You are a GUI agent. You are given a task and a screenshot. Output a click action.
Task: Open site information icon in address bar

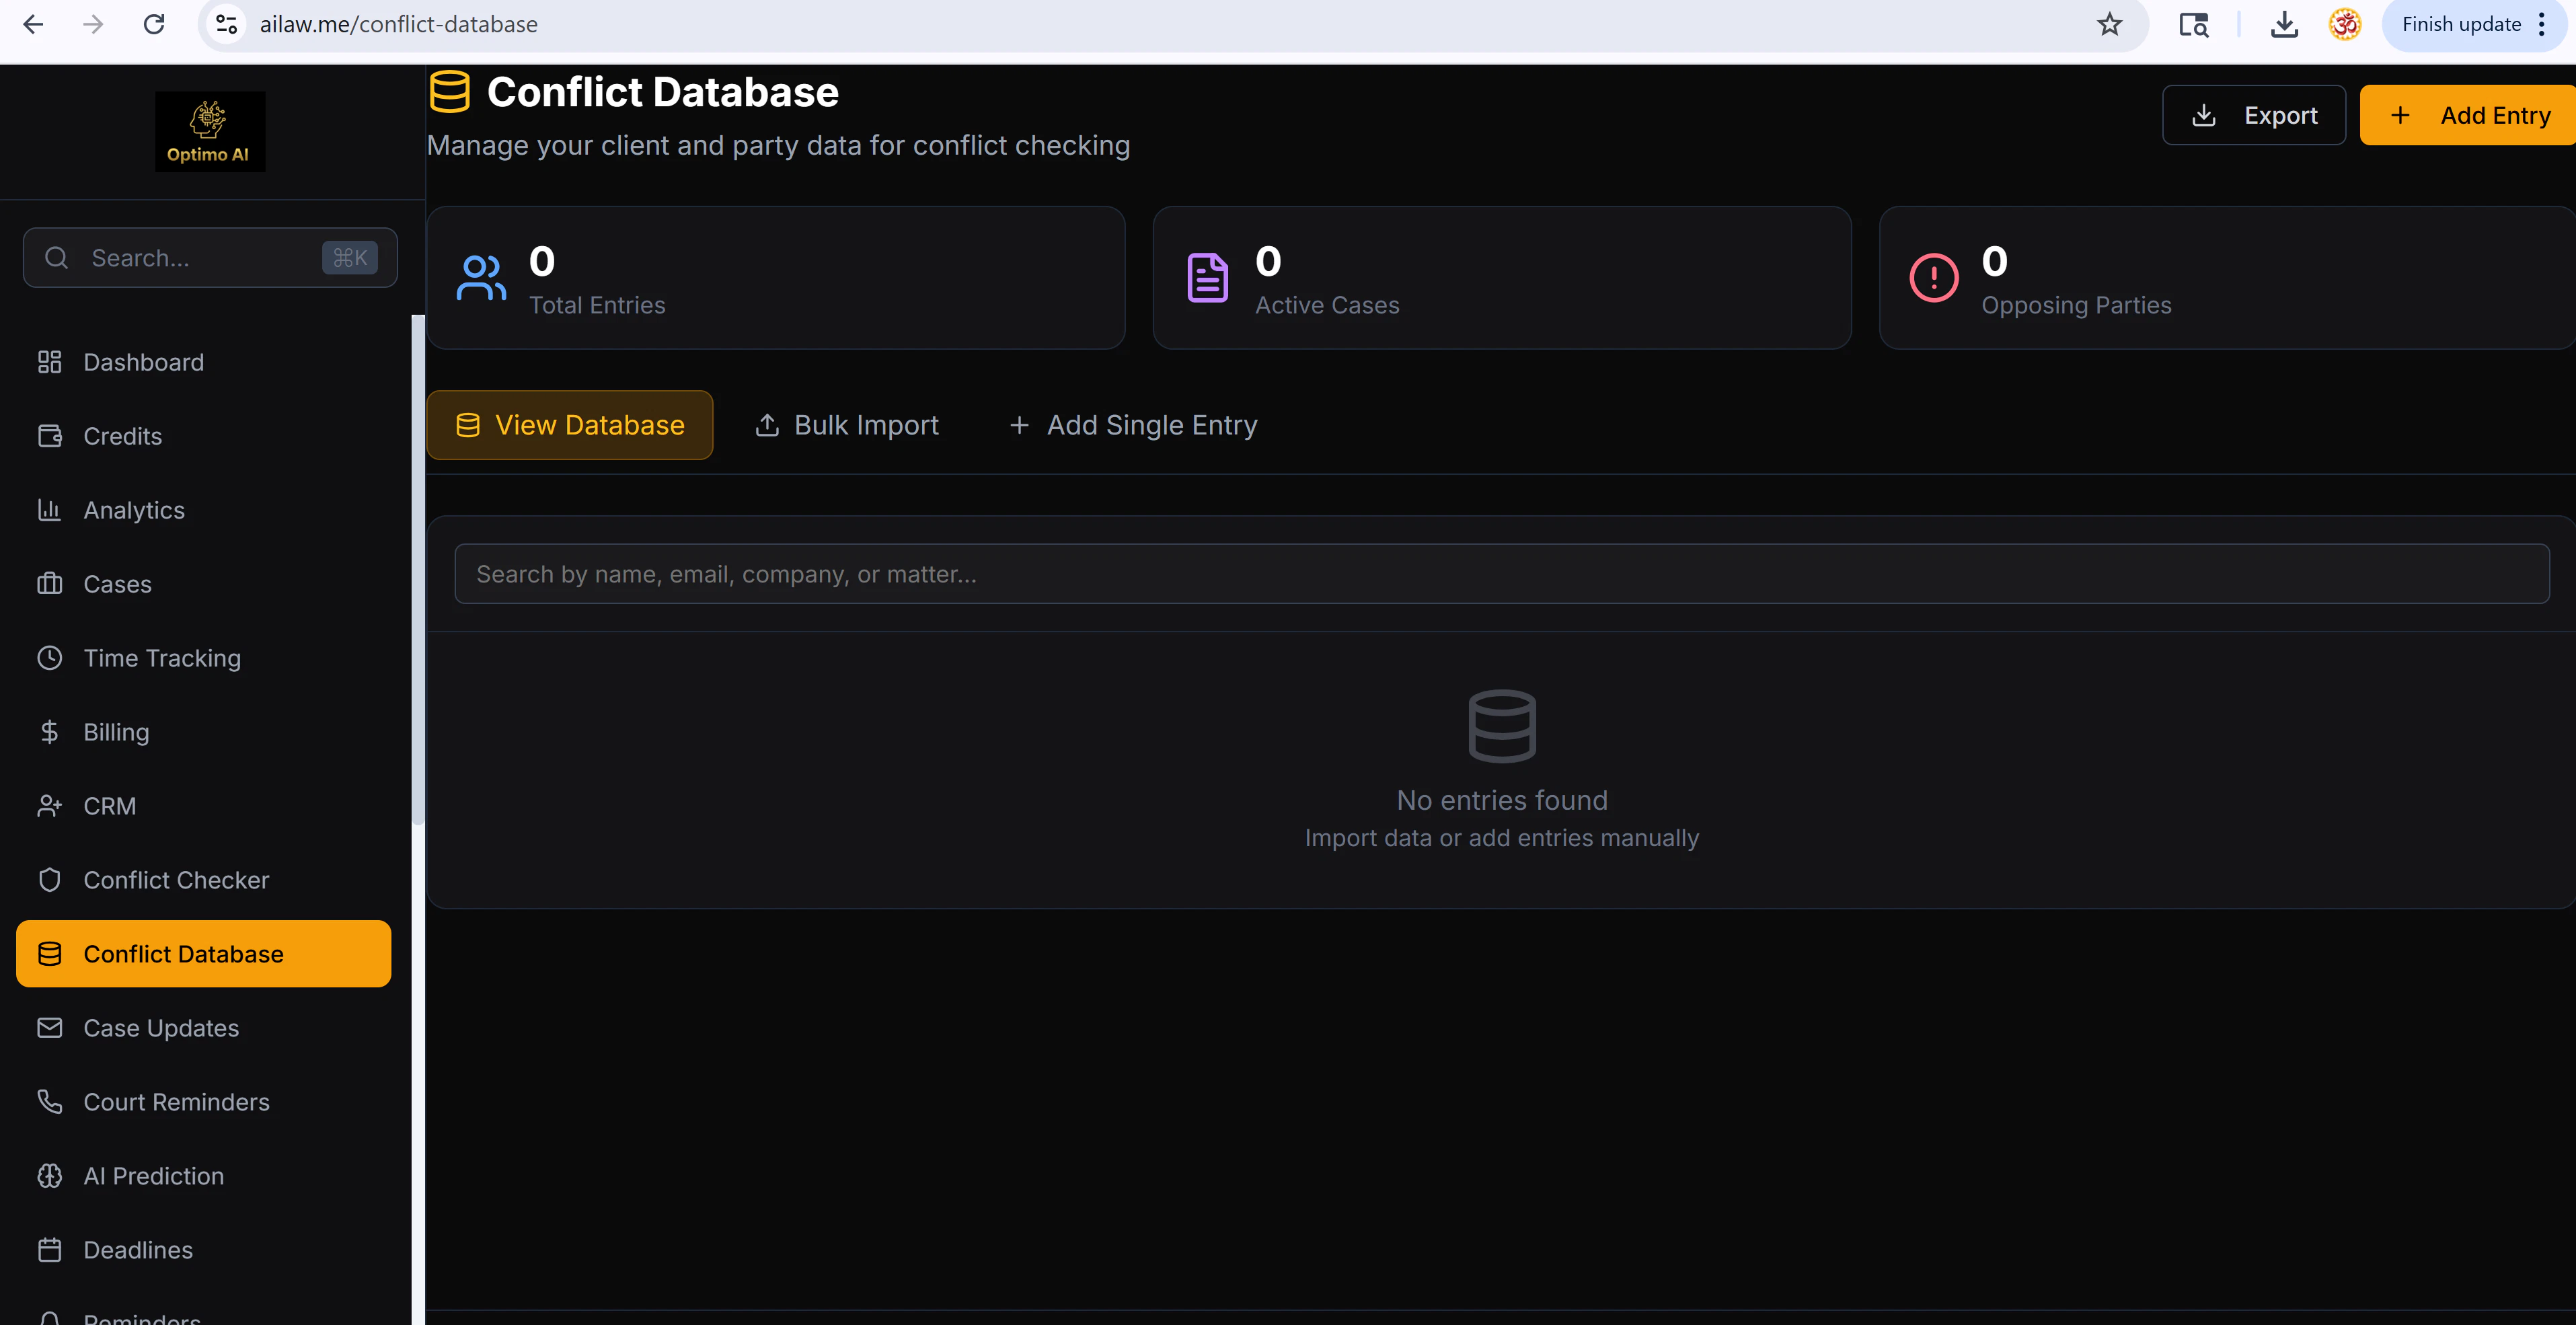coord(227,24)
